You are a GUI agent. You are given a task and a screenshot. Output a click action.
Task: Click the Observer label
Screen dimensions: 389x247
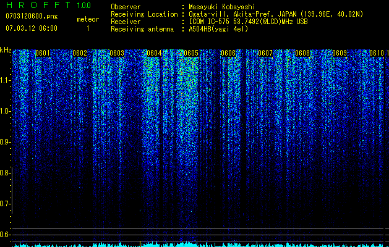(126, 7)
